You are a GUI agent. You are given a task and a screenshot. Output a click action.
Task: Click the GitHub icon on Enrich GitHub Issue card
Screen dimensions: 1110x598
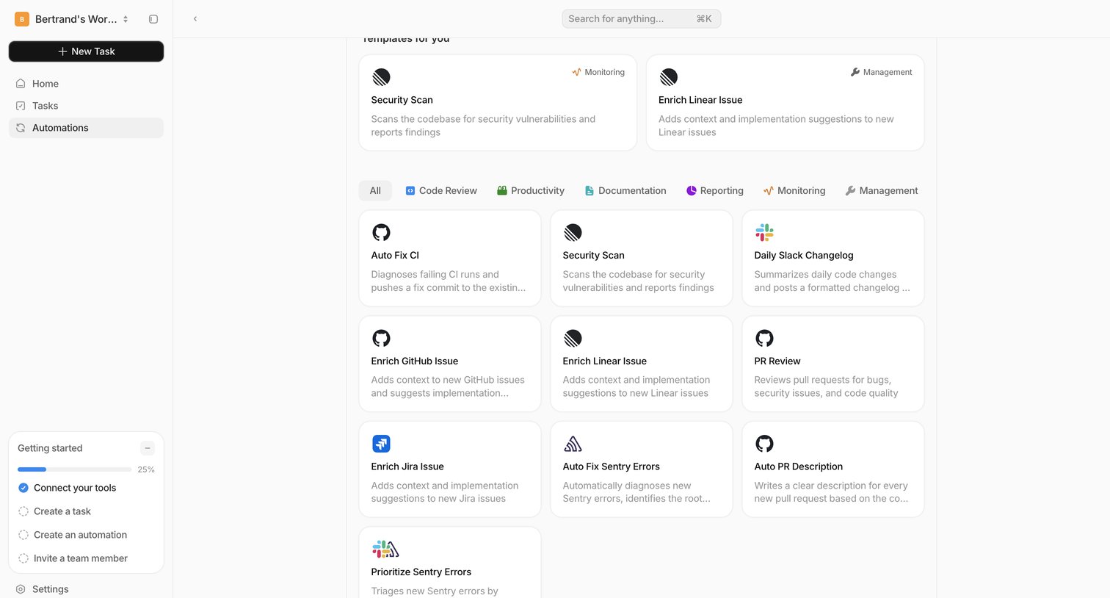[x=381, y=338]
